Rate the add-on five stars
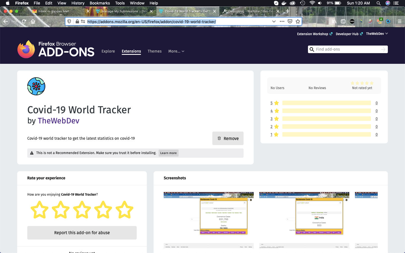The height and width of the screenshot is (253, 405). click(124, 210)
